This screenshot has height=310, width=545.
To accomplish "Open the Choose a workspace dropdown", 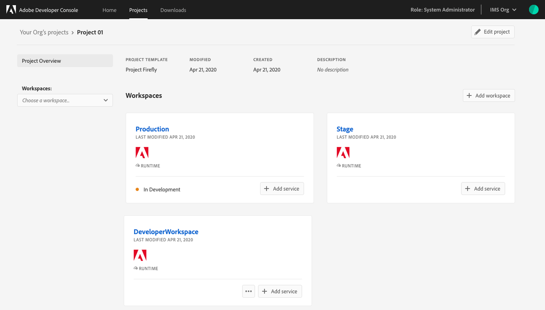I will click(x=65, y=100).
